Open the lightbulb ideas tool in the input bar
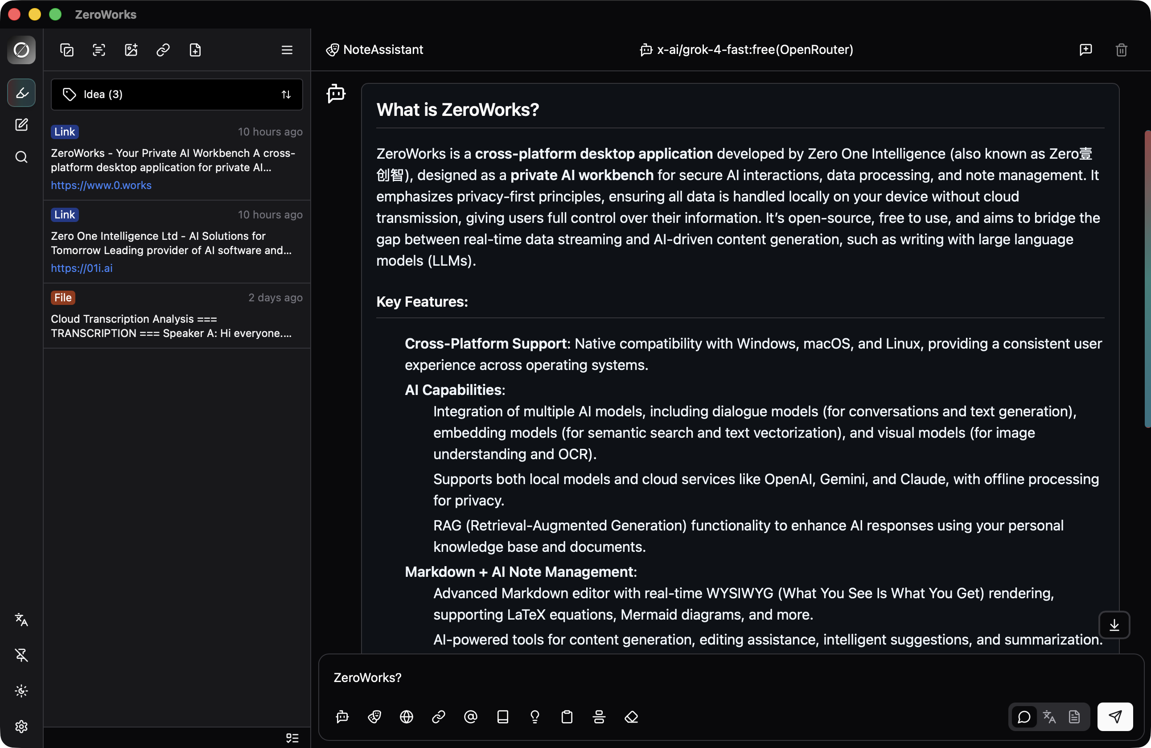The height and width of the screenshot is (748, 1151). coord(535,718)
